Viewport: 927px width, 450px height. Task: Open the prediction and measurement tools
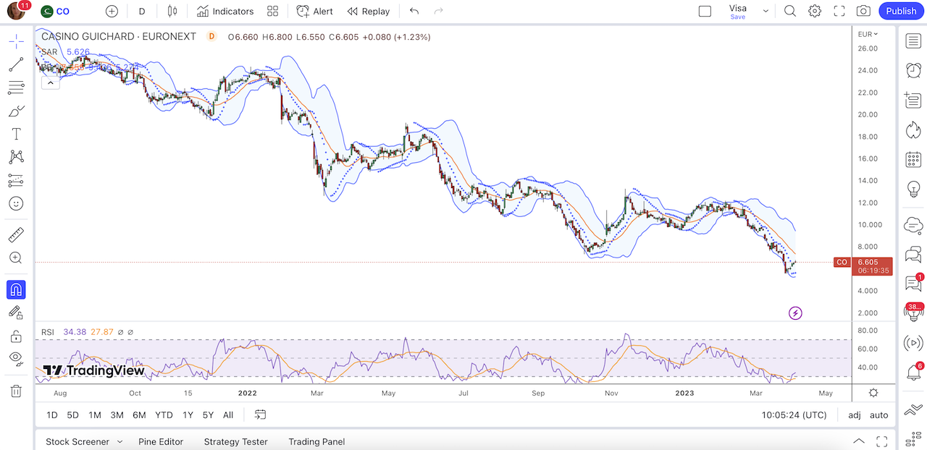pos(16,180)
